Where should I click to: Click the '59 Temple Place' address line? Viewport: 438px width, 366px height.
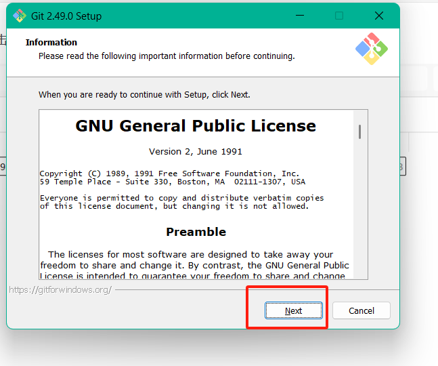173,182
